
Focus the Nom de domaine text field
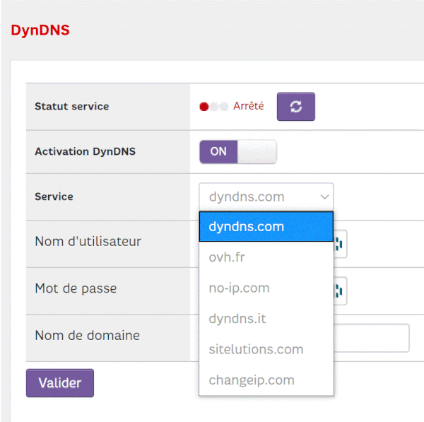372,338
